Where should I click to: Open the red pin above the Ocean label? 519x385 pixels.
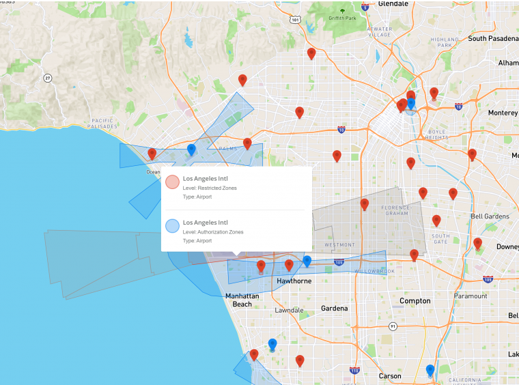pos(152,154)
